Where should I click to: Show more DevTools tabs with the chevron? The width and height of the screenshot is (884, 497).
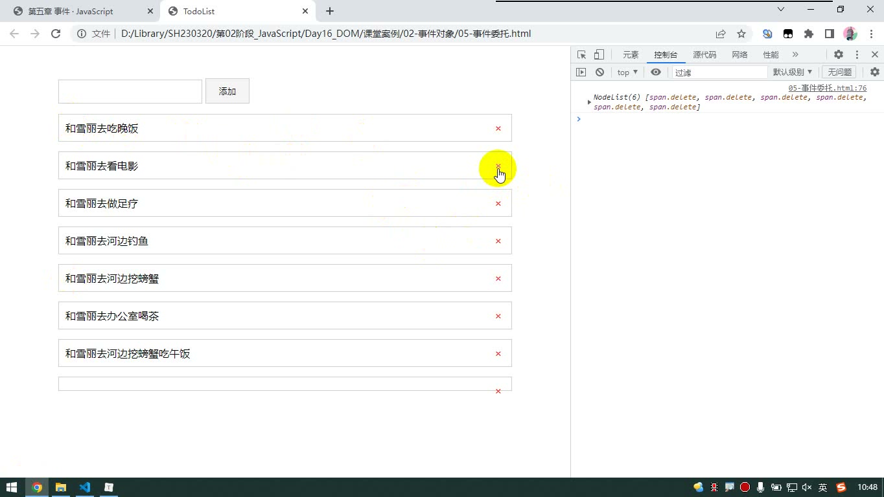pyautogui.click(x=795, y=55)
